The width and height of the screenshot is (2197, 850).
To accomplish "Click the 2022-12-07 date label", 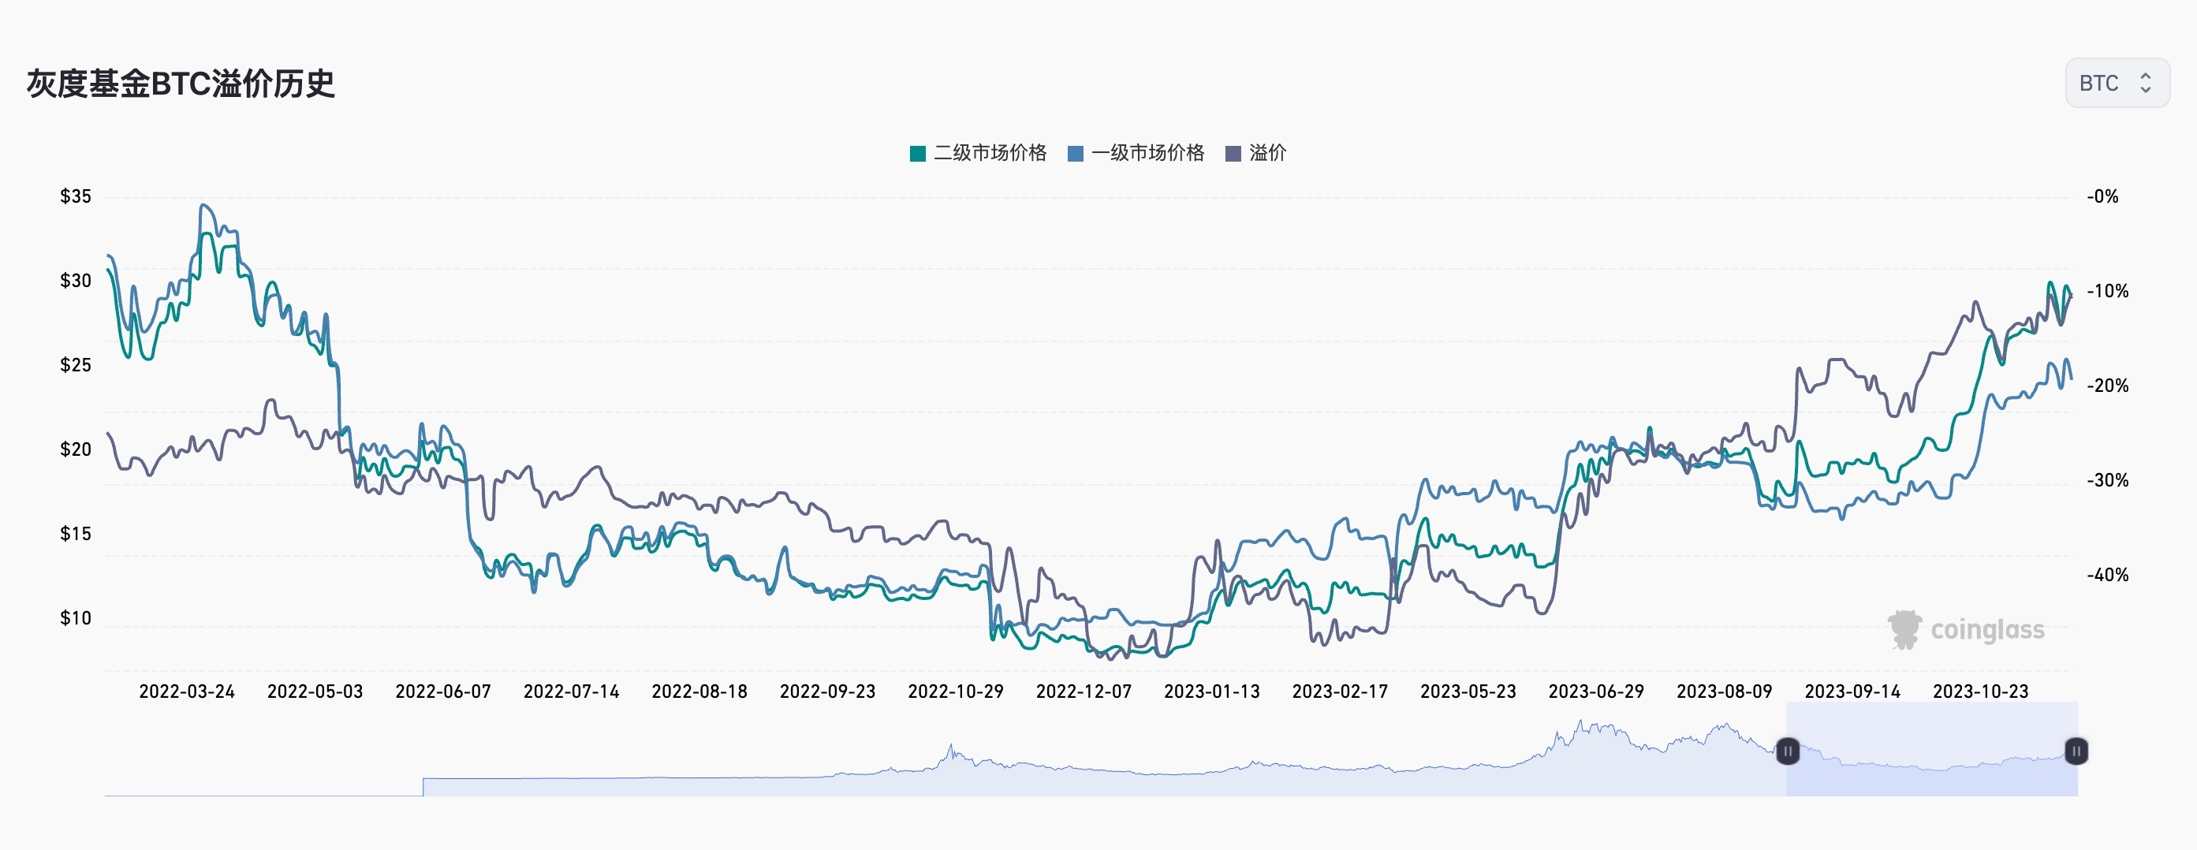I will point(1084,692).
